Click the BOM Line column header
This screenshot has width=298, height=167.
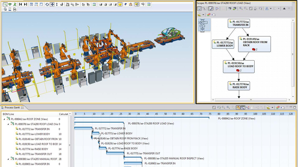(x=8, y=114)
